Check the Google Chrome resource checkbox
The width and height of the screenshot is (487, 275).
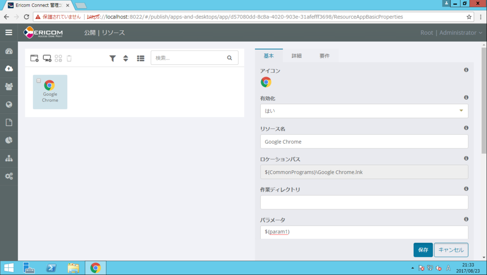[39, 80]
